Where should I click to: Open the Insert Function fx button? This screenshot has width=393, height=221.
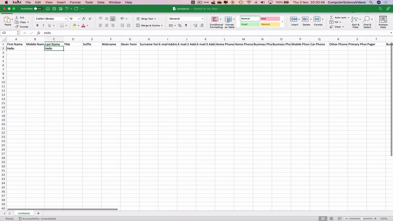(39, 33)
